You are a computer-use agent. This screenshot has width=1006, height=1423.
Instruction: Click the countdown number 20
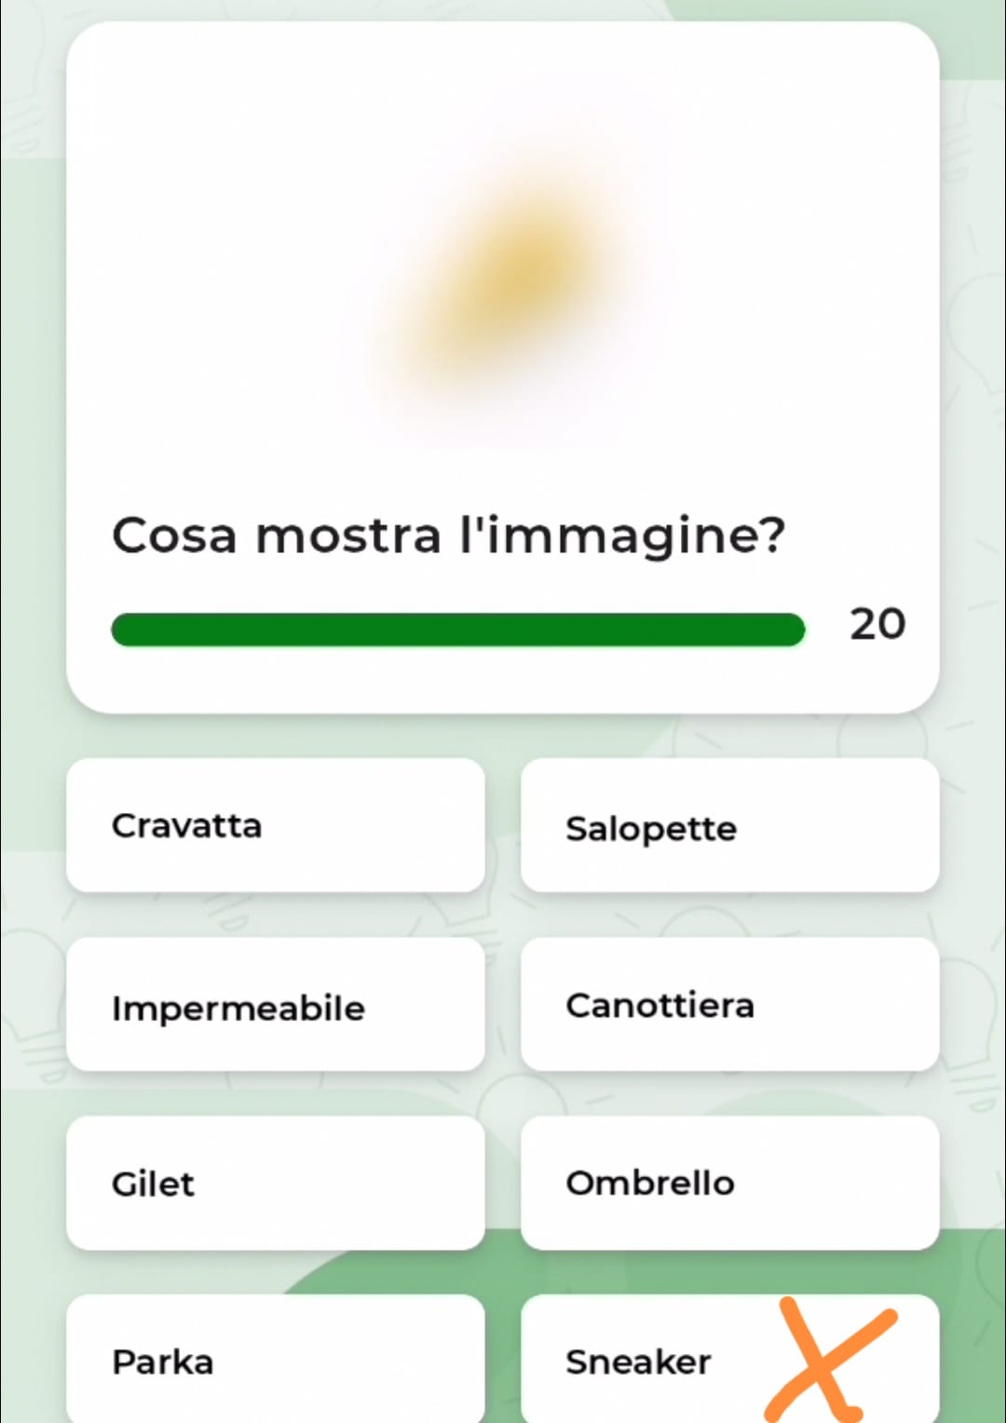tap(877, 624)
